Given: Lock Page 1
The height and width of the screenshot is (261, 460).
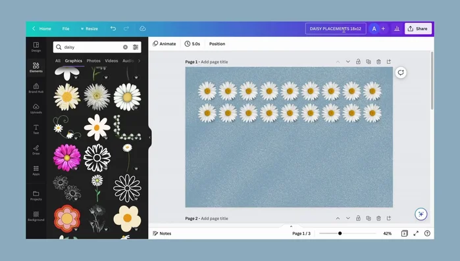Looking at the screenshot, I should tap(358, 62).
